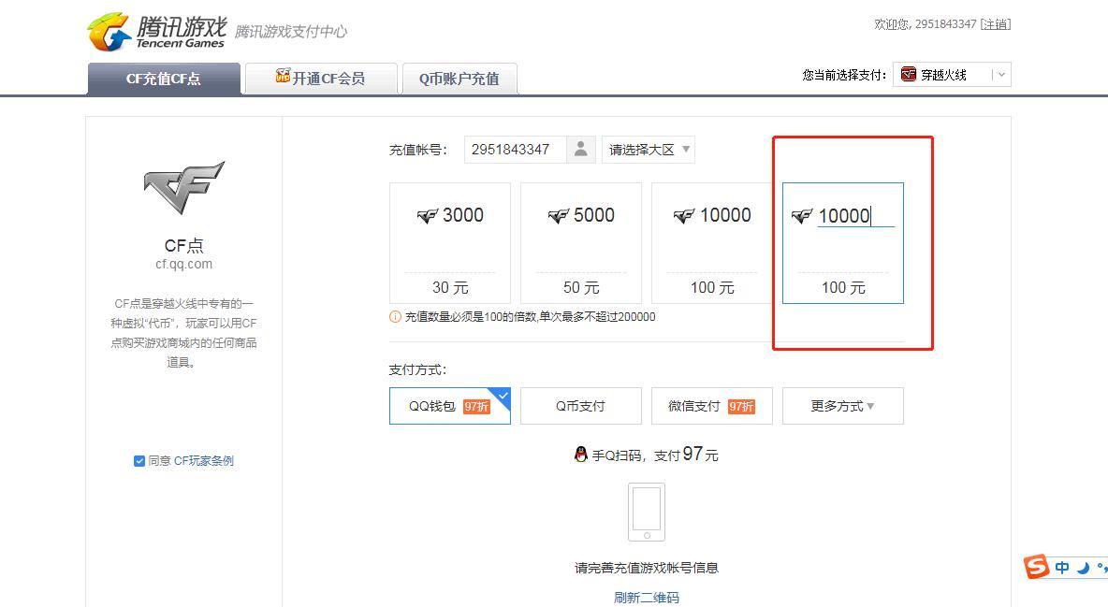This screenshot has height=607, width=1108.
Task: Click the 刷新二维码 refresh link
Action: pyautogui.click(x=646, y=598)
